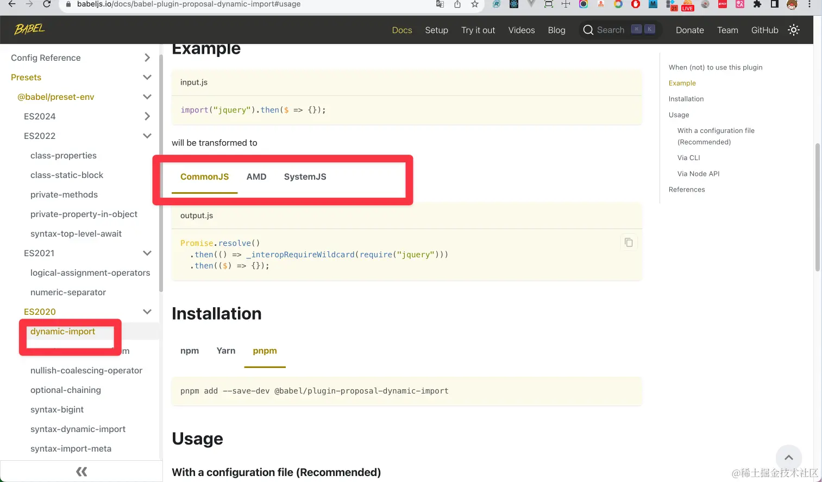
Task: Open Setup in the top navbar
Action: tap(437, 30)
